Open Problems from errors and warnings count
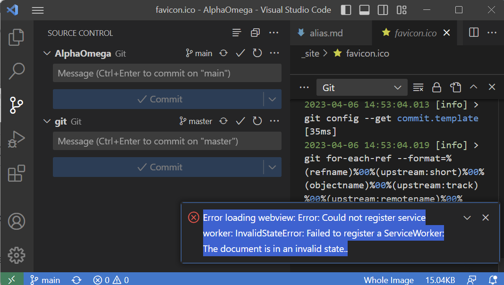Viewport: 504px width, 285px height. click(111, 280)
